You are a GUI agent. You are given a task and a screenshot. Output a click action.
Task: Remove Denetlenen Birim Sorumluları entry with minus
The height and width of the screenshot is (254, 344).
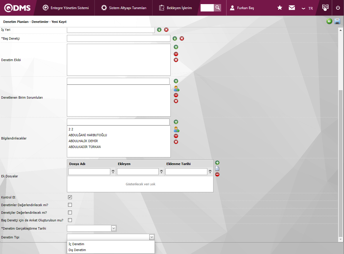click(x=176, y=95)
